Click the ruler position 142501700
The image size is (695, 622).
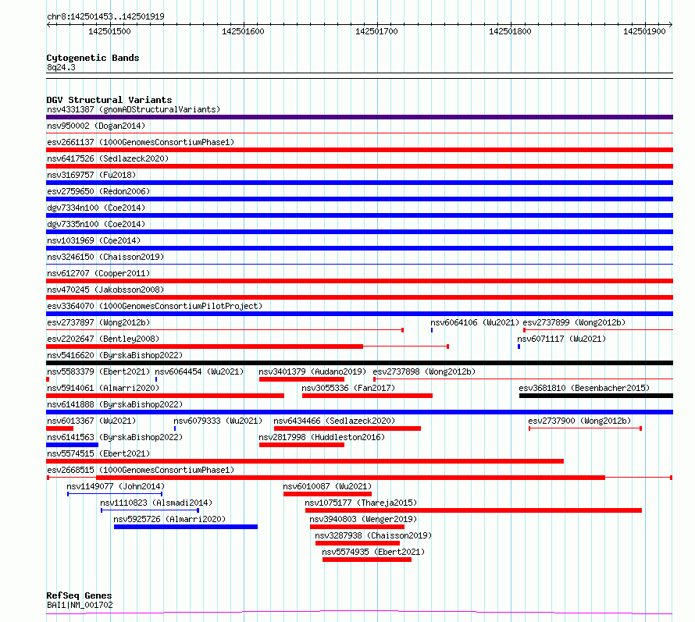376,31
